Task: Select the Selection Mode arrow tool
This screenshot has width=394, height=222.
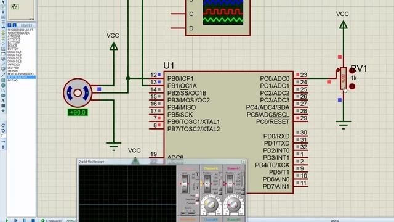Action: click(3, 2)
